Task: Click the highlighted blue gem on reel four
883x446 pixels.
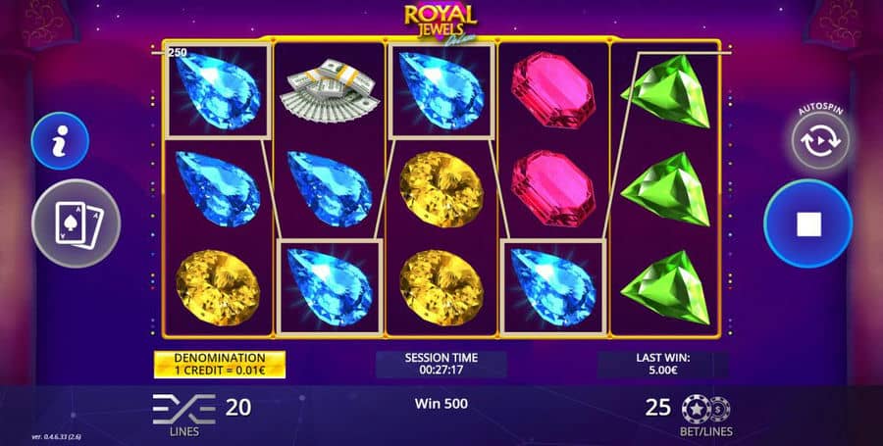Action: 553,287
